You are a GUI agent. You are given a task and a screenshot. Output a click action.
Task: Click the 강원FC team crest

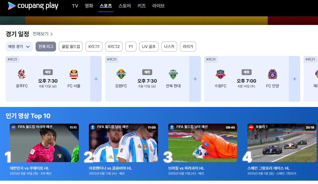(121, 74)
